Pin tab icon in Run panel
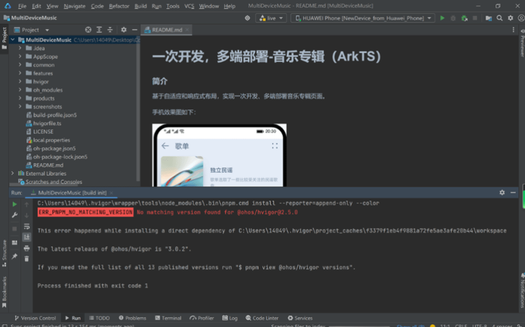The width and height of the screenshot is (525, 327). [x=15, y=256]
